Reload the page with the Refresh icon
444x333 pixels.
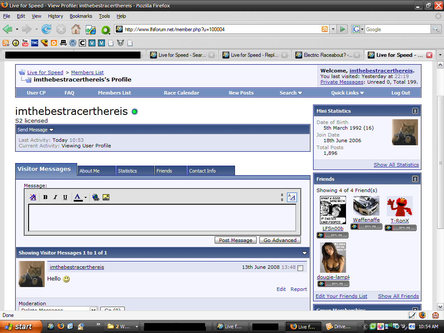pyautogui.click(x=46, y=29)
